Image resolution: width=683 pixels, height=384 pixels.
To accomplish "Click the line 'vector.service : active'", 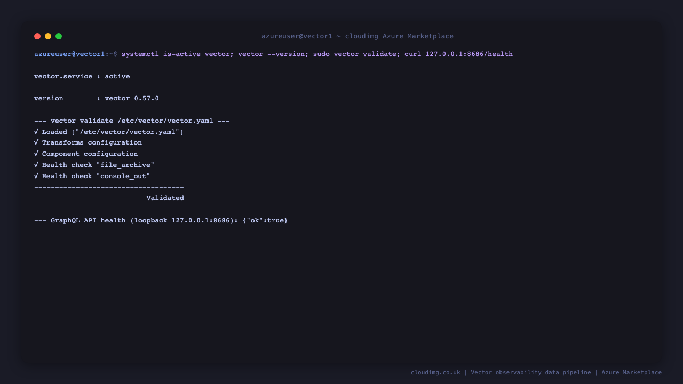I will click(82, 76).
